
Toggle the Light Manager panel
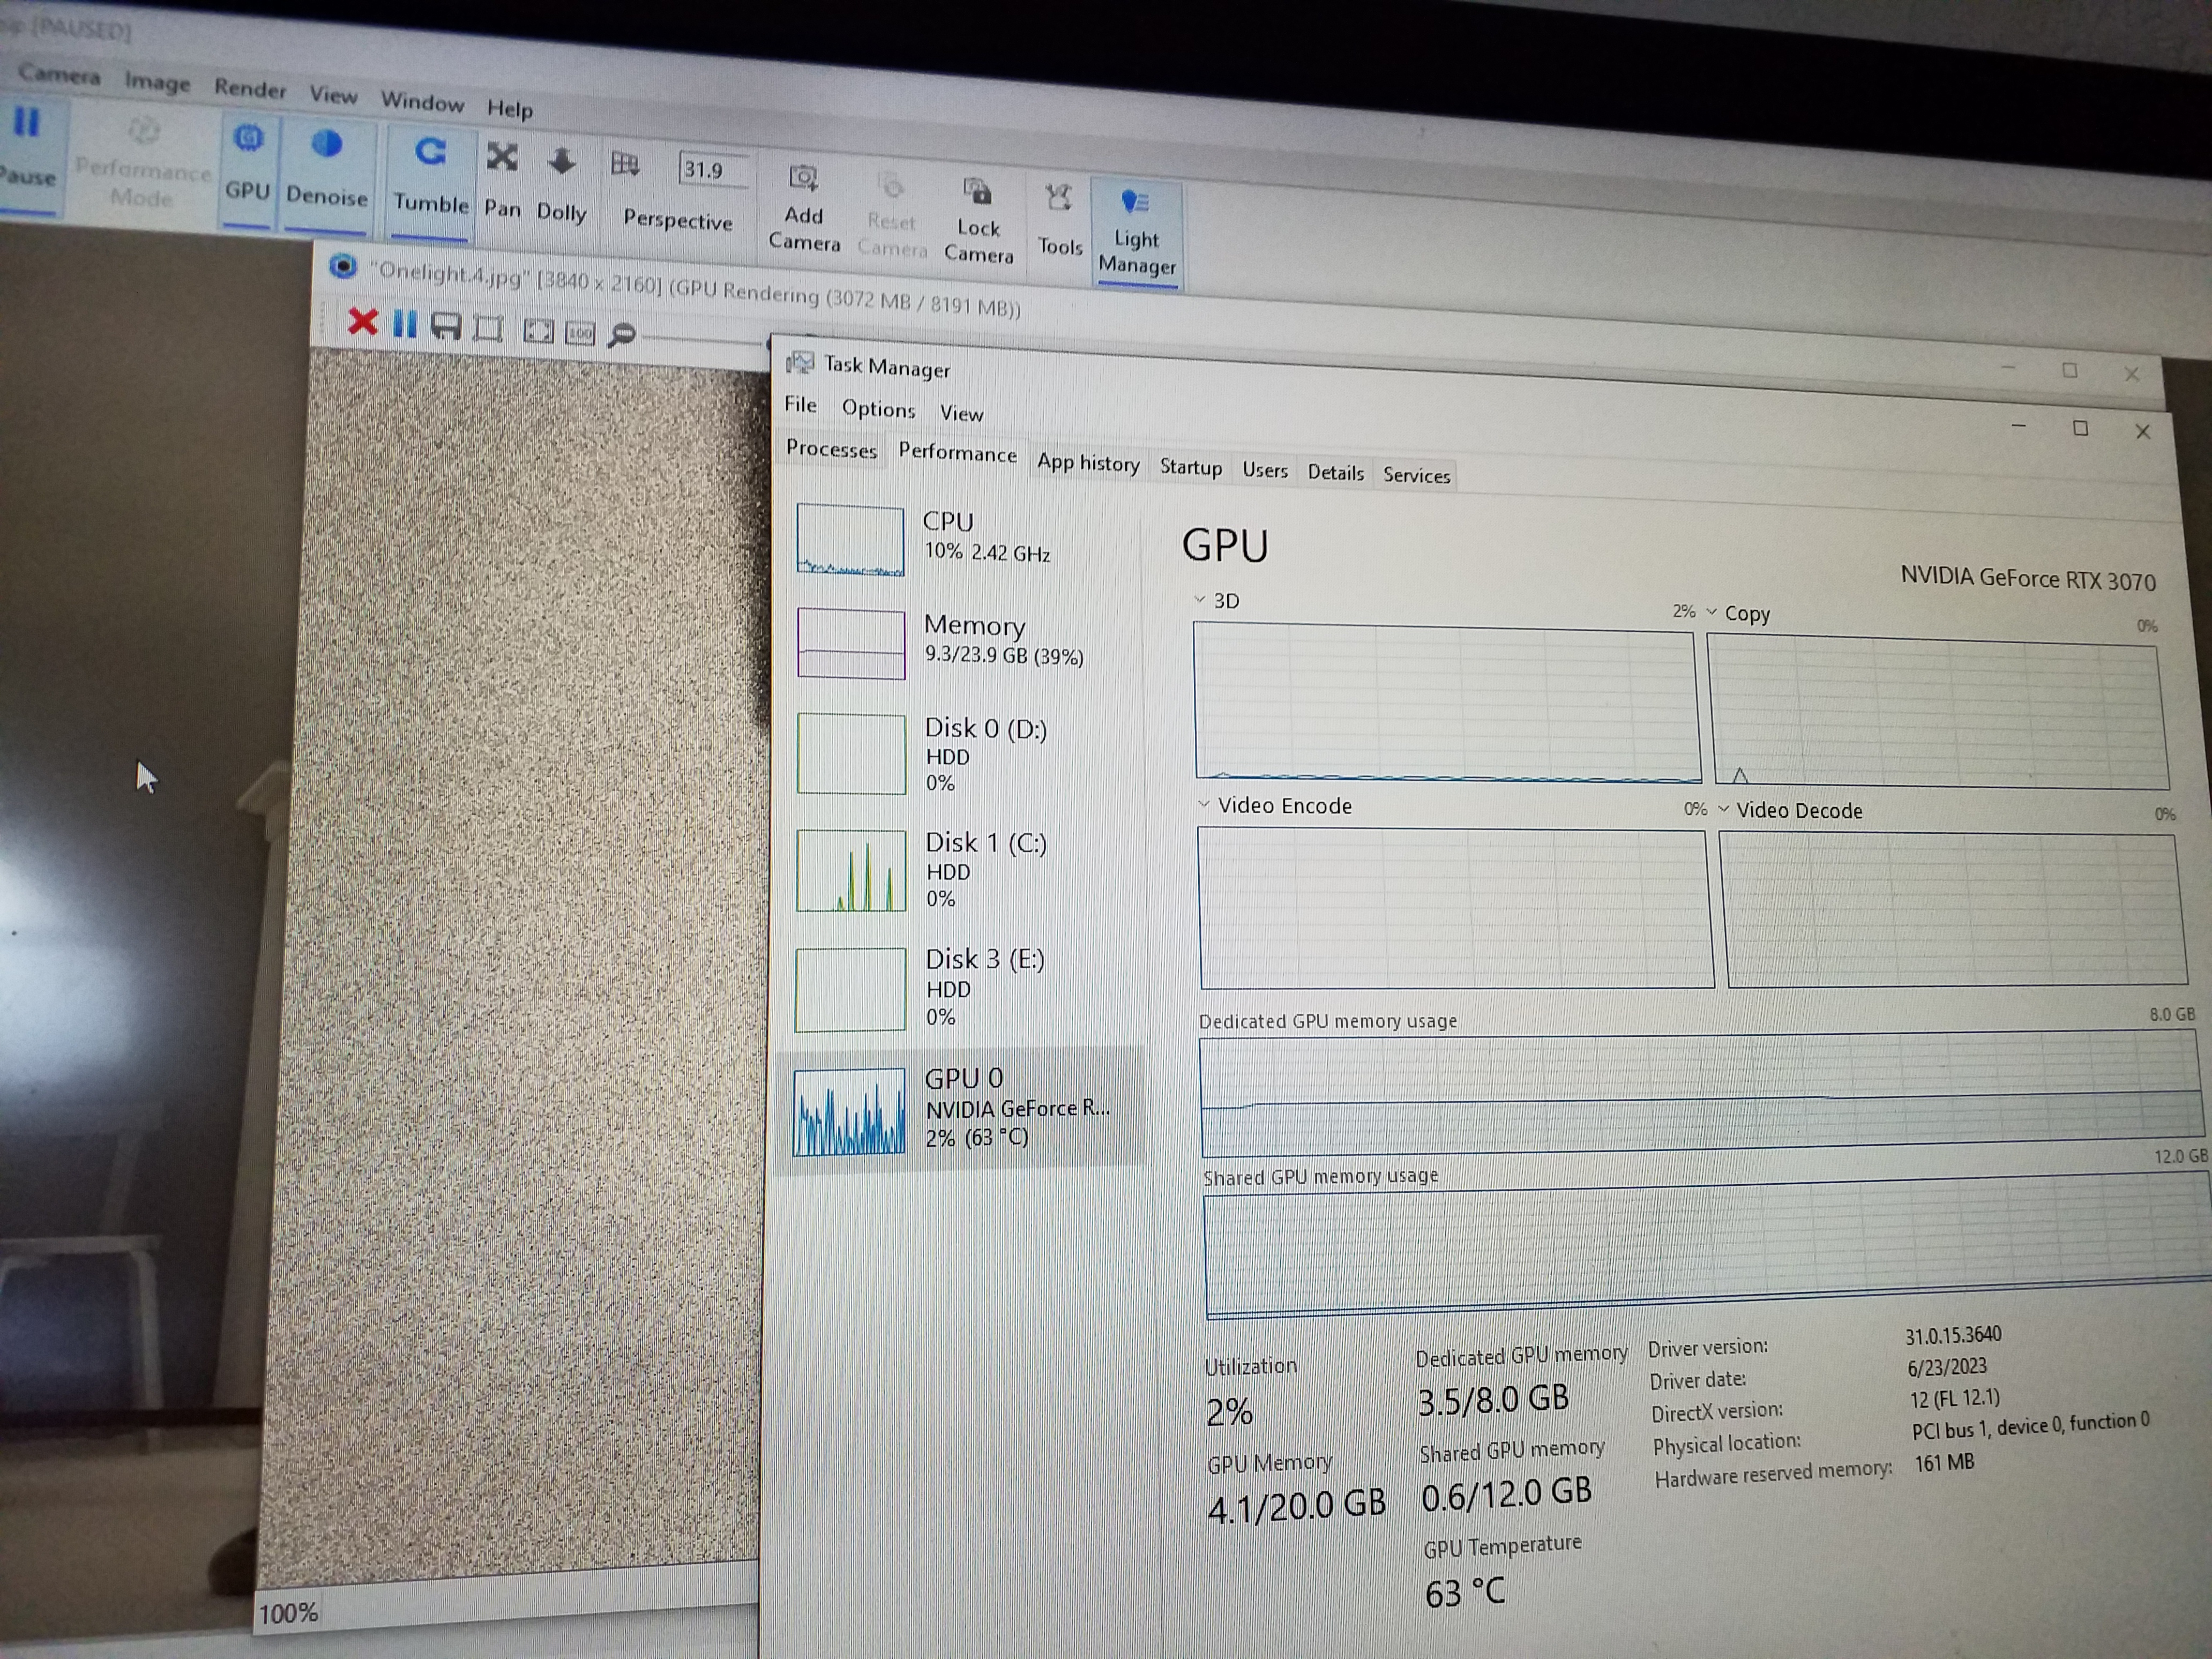point(1136,232)
